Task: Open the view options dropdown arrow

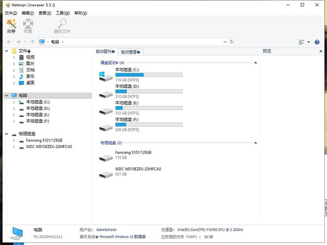Action: [x=308, y=42]
